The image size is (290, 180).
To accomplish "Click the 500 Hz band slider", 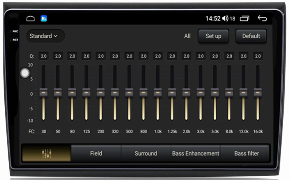I will pyautogui.click(x=129, y=93).
